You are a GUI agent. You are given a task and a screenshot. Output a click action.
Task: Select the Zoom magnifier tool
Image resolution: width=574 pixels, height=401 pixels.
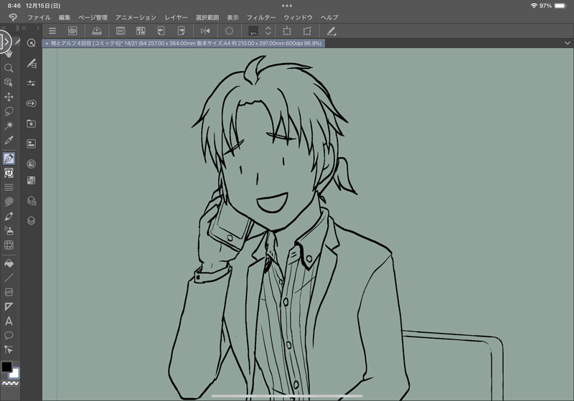pyautogui.click(x=9, y=67)
